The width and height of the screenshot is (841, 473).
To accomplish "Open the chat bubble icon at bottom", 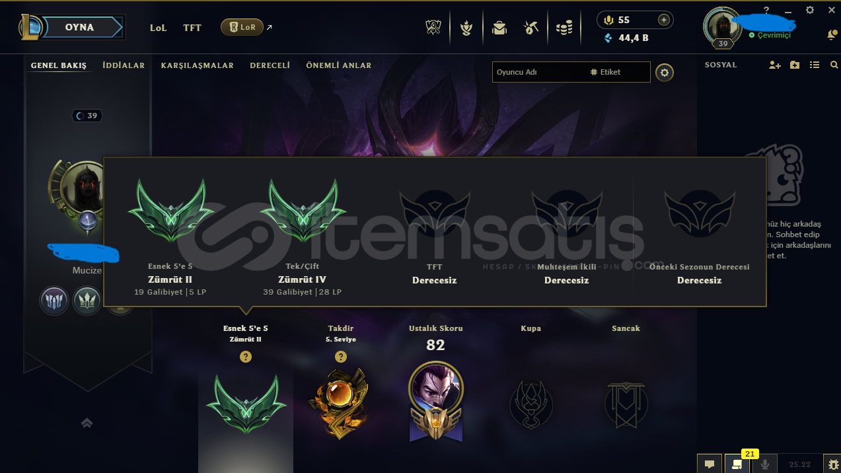I will click(x=710, y=464).
